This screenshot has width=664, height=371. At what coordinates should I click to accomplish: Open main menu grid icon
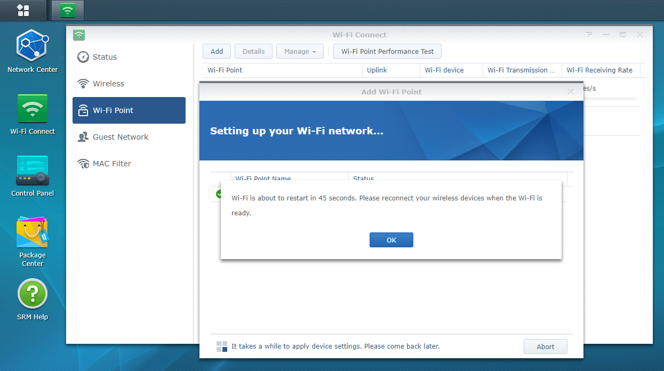click(23, 10)
